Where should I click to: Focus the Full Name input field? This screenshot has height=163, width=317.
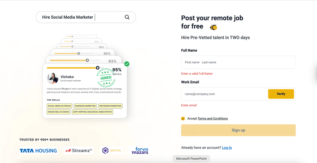pos(238,62)
